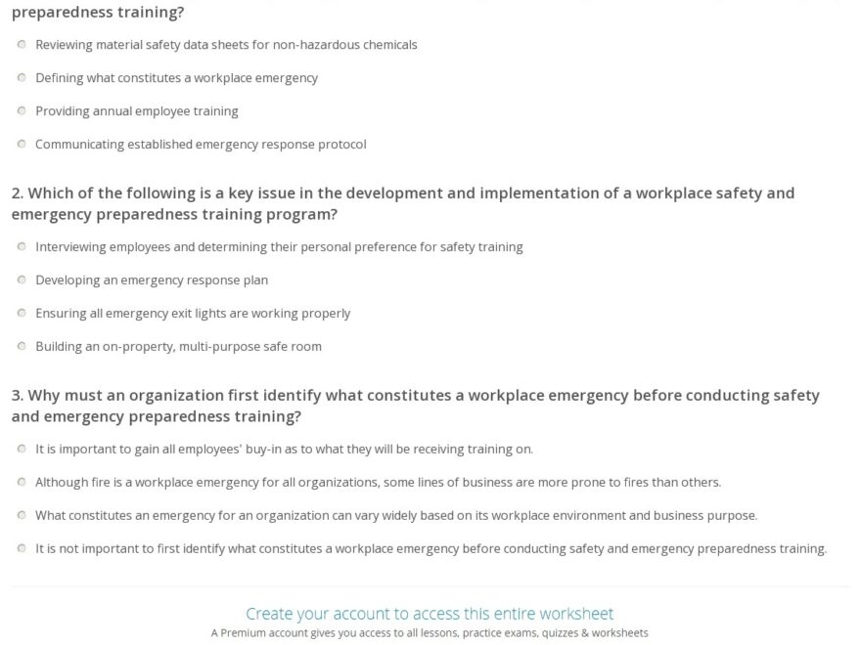Screen dimensions: 861x645
Task: Select 'Interviewing employees' answer radio button
Action: (x=22, y=247)
